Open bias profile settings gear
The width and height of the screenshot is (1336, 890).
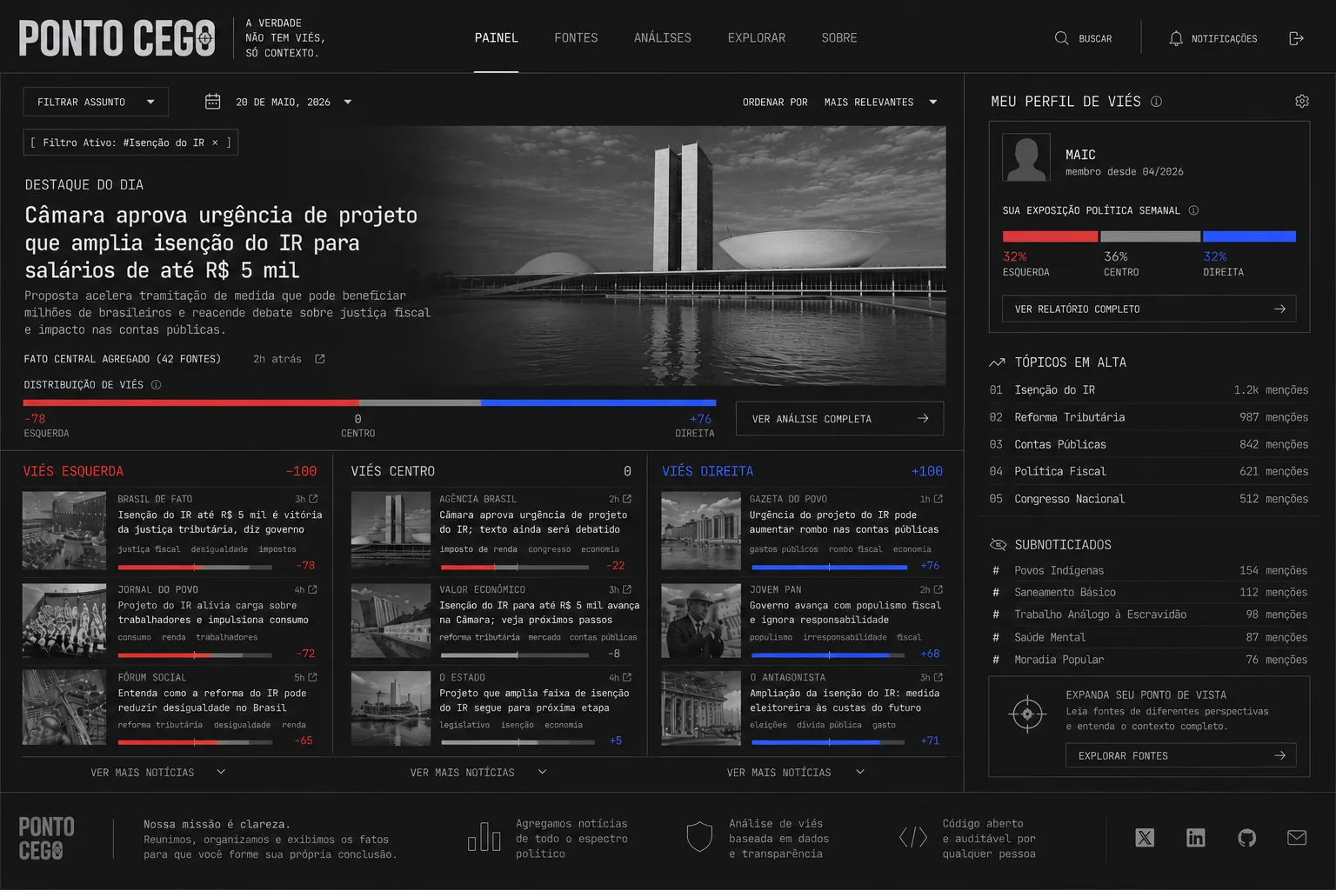(x=1302, y=101)
